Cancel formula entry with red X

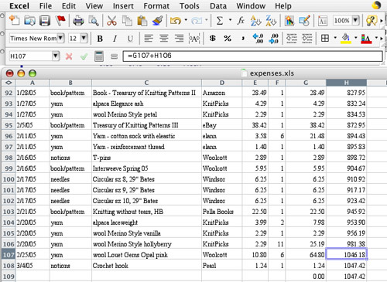point(69,56)
